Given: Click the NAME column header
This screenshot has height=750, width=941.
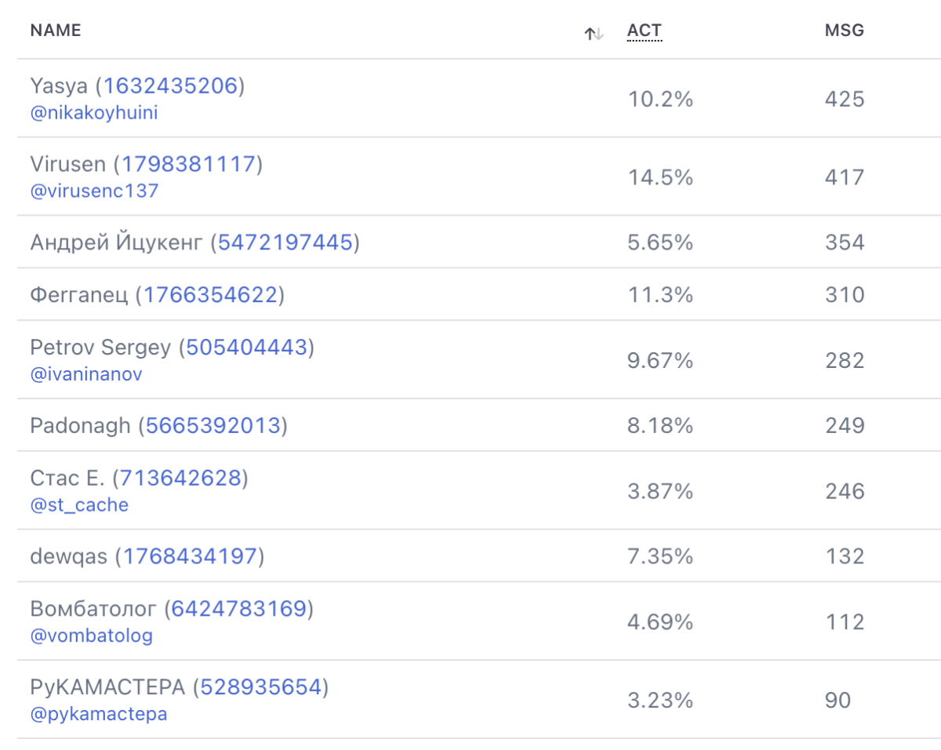Looking at the screenshot, I should pos(56,31).
